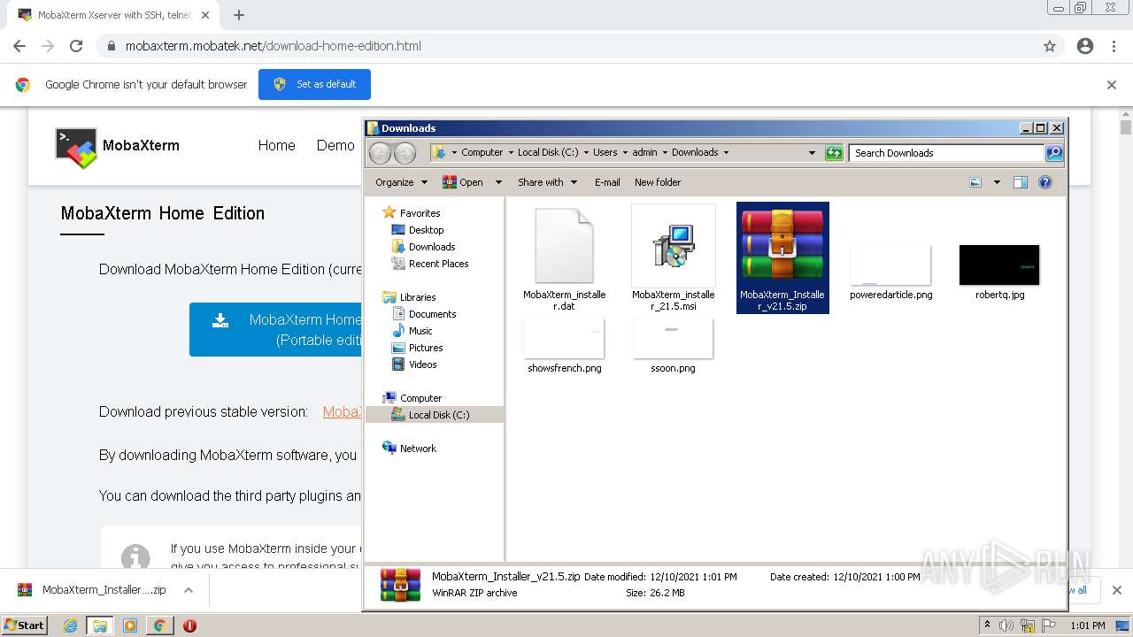Open downloaded MobaXterm_Installer zip in download bar

coord(92,590)
